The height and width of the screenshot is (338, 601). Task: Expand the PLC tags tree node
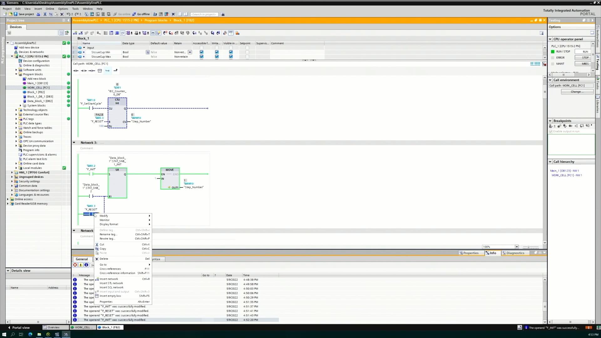pos(16,119)
